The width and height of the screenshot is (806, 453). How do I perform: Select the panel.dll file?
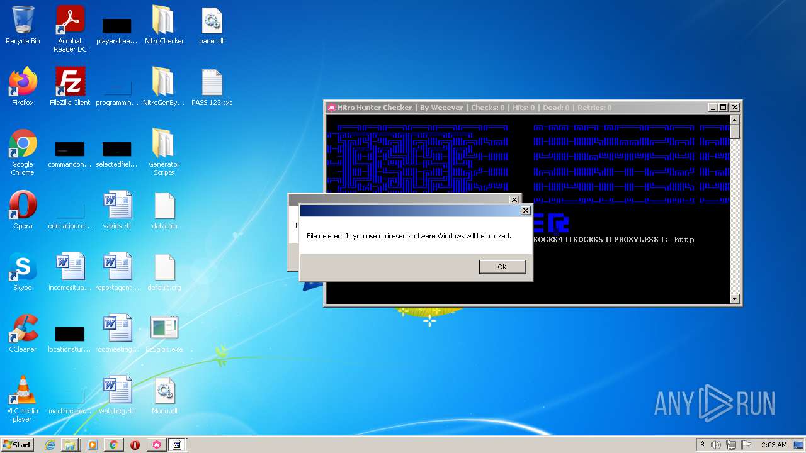coord(212,25)
